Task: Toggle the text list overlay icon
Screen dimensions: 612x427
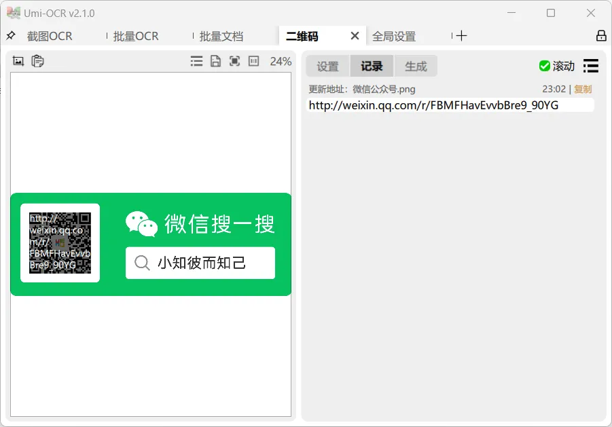Action: point(196,61)
